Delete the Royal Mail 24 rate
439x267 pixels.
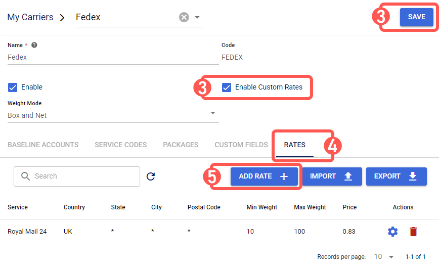click(x=413, y=232)
